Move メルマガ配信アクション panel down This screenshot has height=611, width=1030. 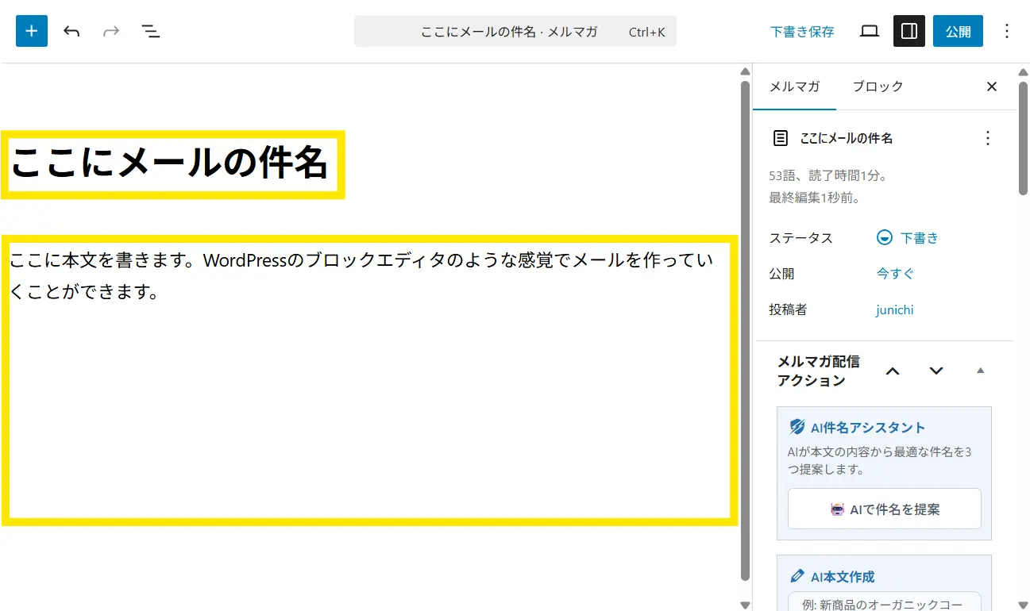pos(936,371)
